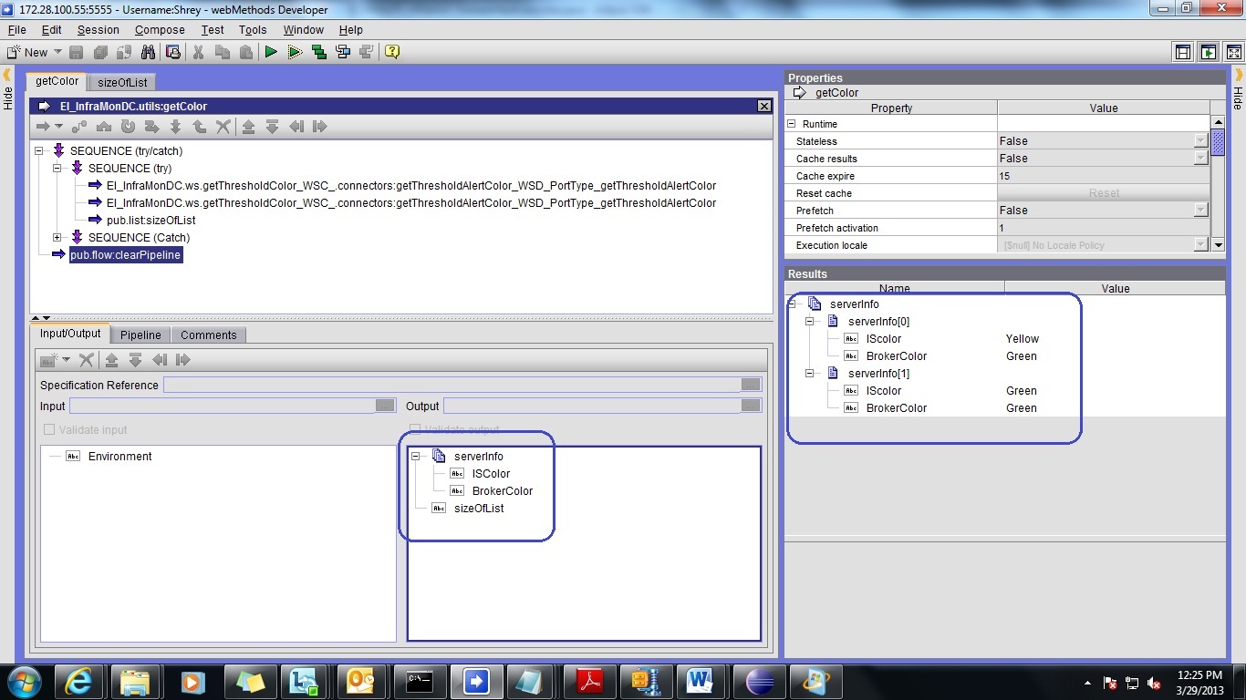
Task: Click the binoculars Find icon
Action: pos(148,52)
